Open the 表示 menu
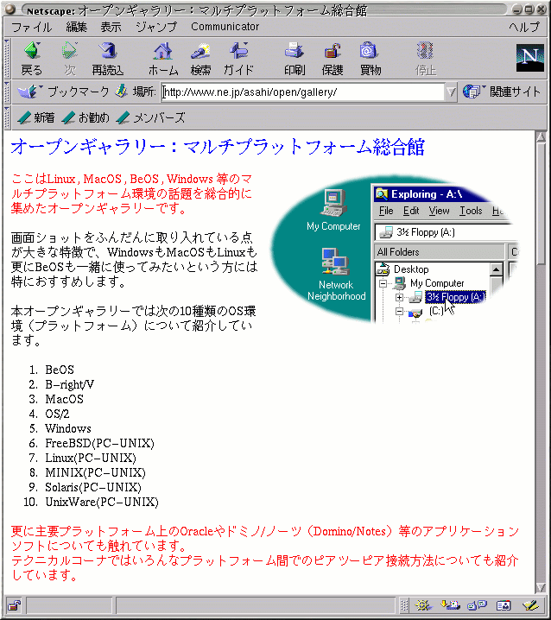Viewport: 551px width, 620px height. (111, 27)
